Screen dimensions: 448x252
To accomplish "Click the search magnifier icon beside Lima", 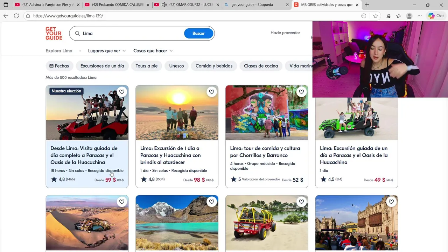I will click(x=77, y=33).
